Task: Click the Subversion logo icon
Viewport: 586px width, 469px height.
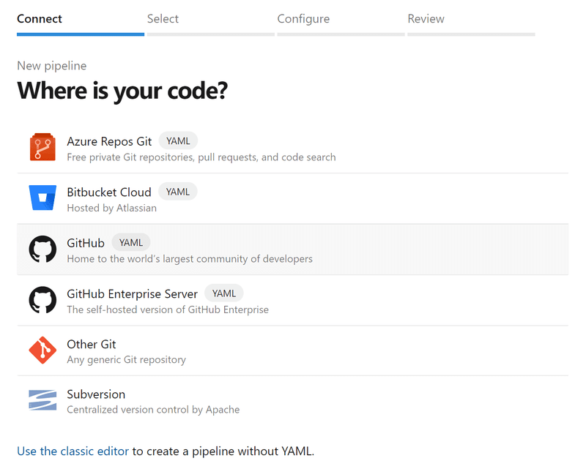Action: tap(42, 400)
